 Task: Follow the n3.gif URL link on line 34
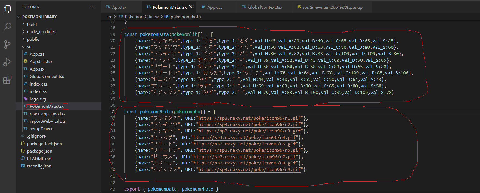(x=249, y=131)
